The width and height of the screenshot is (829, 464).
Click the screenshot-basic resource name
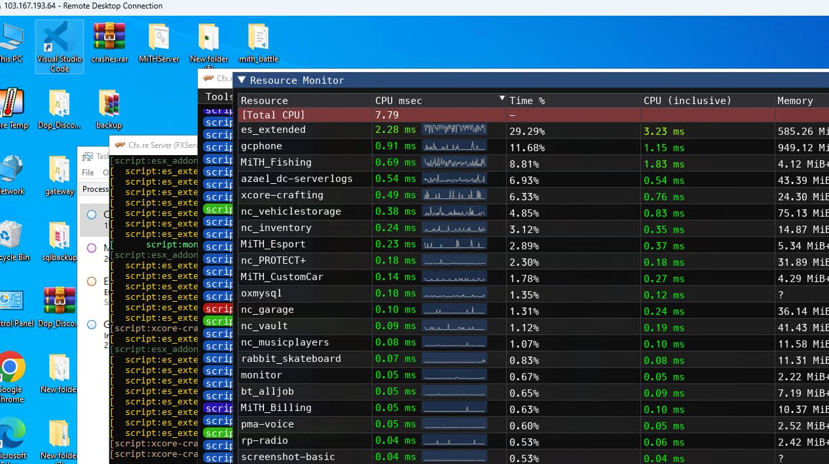pyautogui.click(x=287, y=457)
